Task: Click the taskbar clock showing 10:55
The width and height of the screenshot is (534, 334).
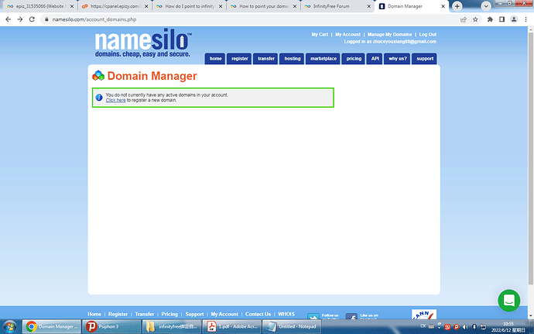Action: [508, 327]
